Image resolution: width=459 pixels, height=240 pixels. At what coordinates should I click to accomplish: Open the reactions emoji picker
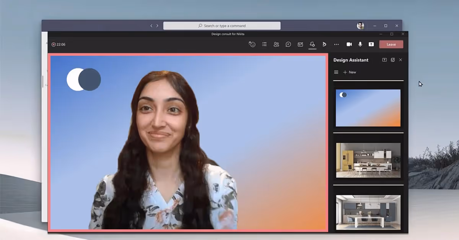252,44
